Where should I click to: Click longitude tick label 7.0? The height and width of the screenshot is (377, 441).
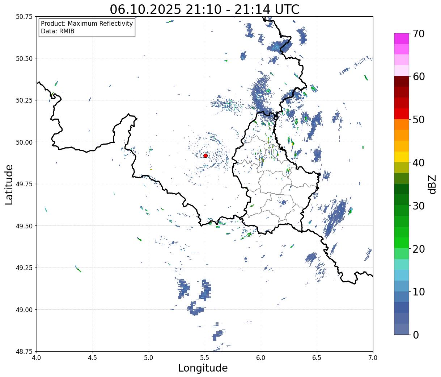(373, 357)
